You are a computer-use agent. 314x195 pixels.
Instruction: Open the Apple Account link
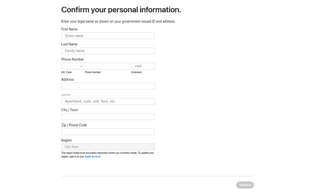93,157
